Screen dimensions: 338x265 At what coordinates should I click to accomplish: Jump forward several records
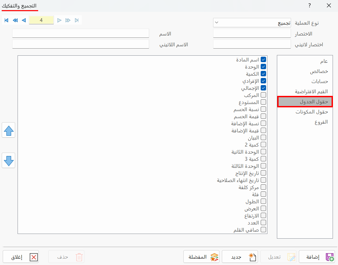point(68,20)
